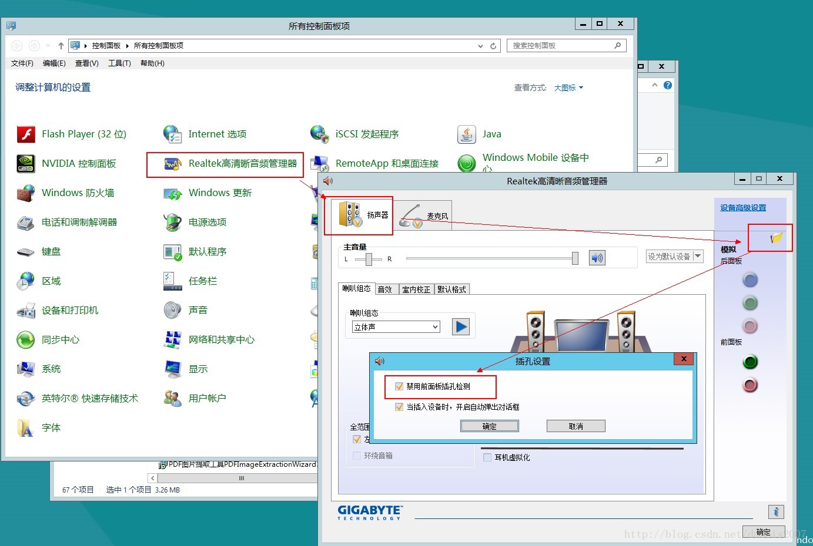Open 字体 fonts item
This screenshot has height=546, width=813.
(x=39, y=427)
